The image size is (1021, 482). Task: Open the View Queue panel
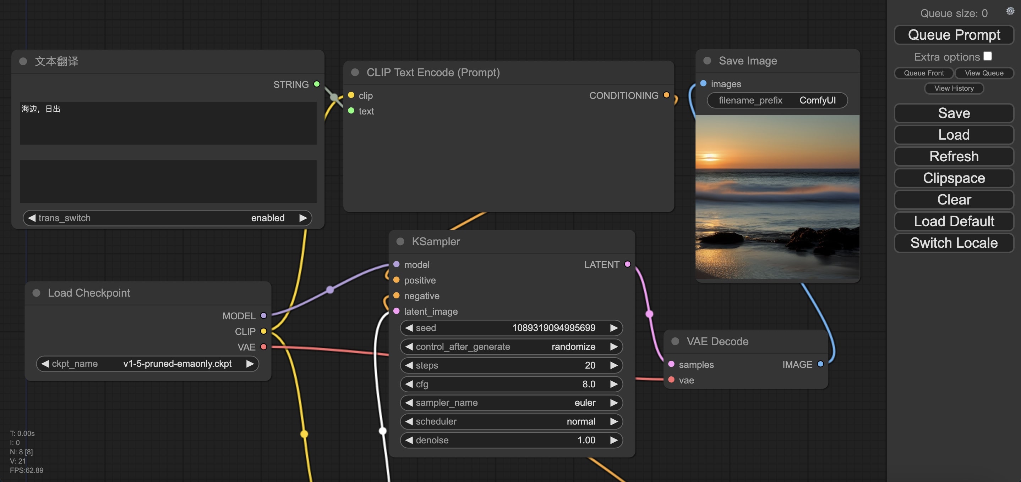pyautogui.click(x=984, y=73)
